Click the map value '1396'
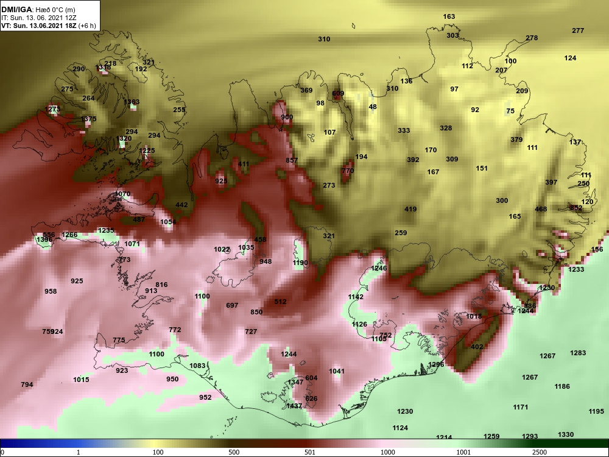The width and height of the screenshot is (609, 457). (44, 239)
